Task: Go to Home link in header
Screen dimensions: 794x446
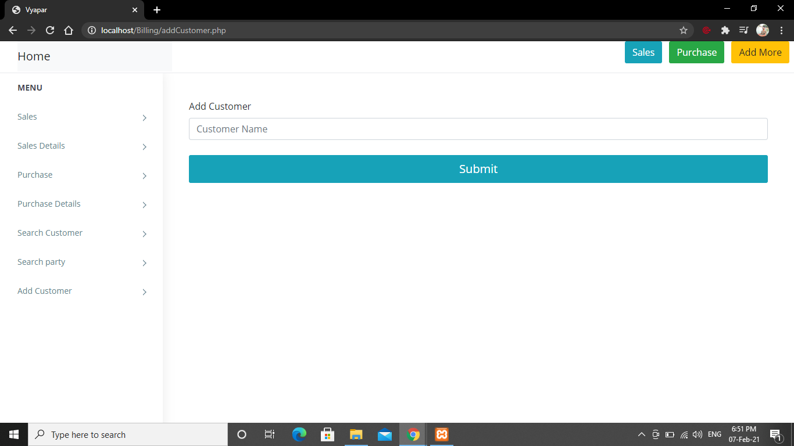Action: coord(34,56)
